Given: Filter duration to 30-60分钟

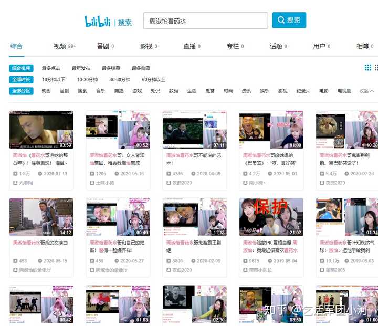Looking at the screenshot, I should [x=120, y=80].
